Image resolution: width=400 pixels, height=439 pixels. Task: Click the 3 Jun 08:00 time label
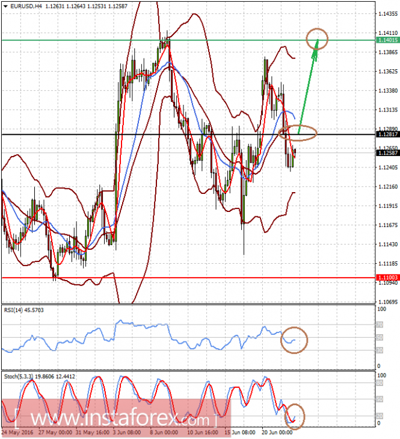127,432
